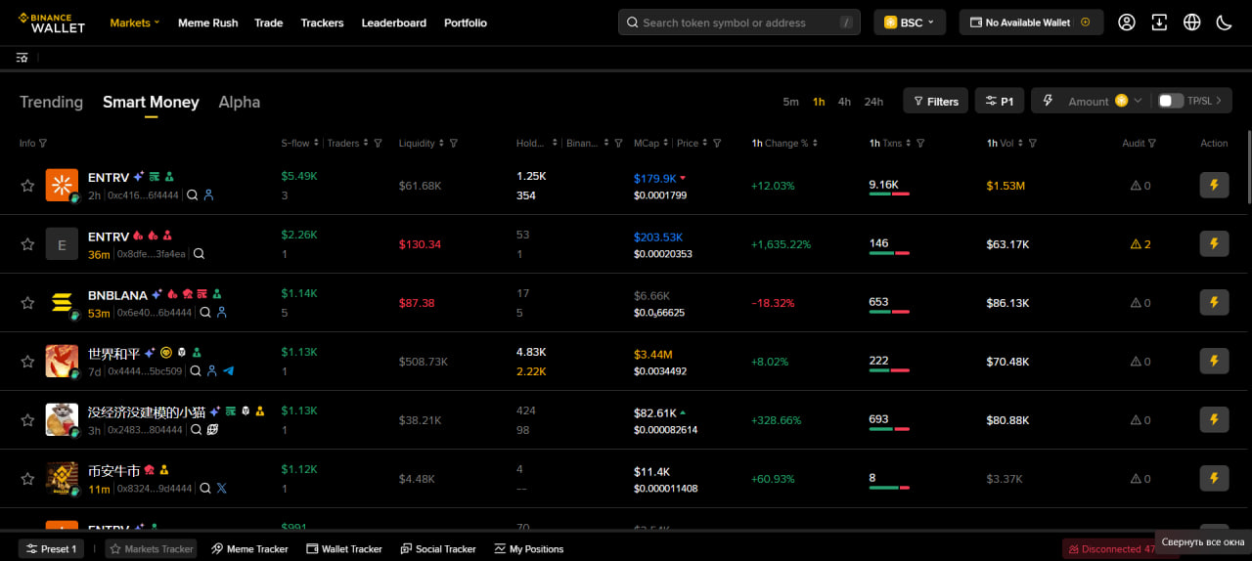Toggle the TP/SL switch
1252x561 pixels.
click(1170, 101)
